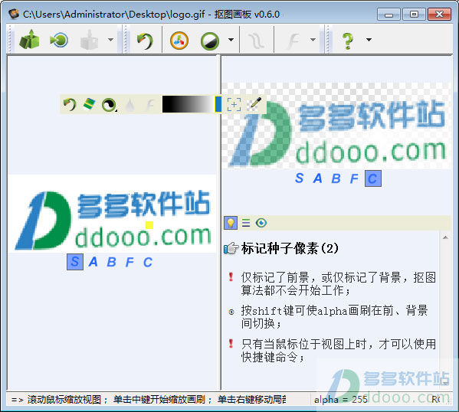Image resolution: width=459 pixels, height=412 pixels.
Task: Close the 抠图画板 window
Action: click(x=439, y=14)
